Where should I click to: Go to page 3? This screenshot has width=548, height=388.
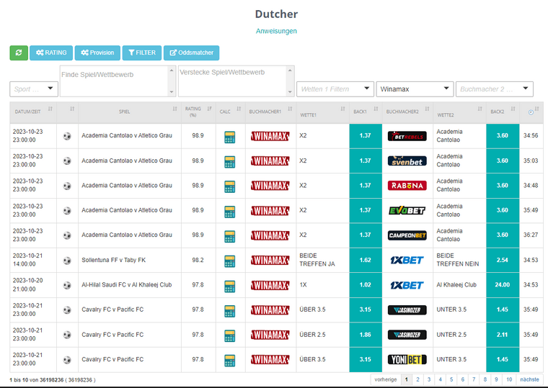click(429, 379)
